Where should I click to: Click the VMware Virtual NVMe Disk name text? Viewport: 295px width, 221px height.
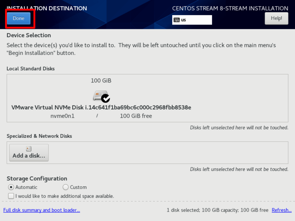point(101,107)
